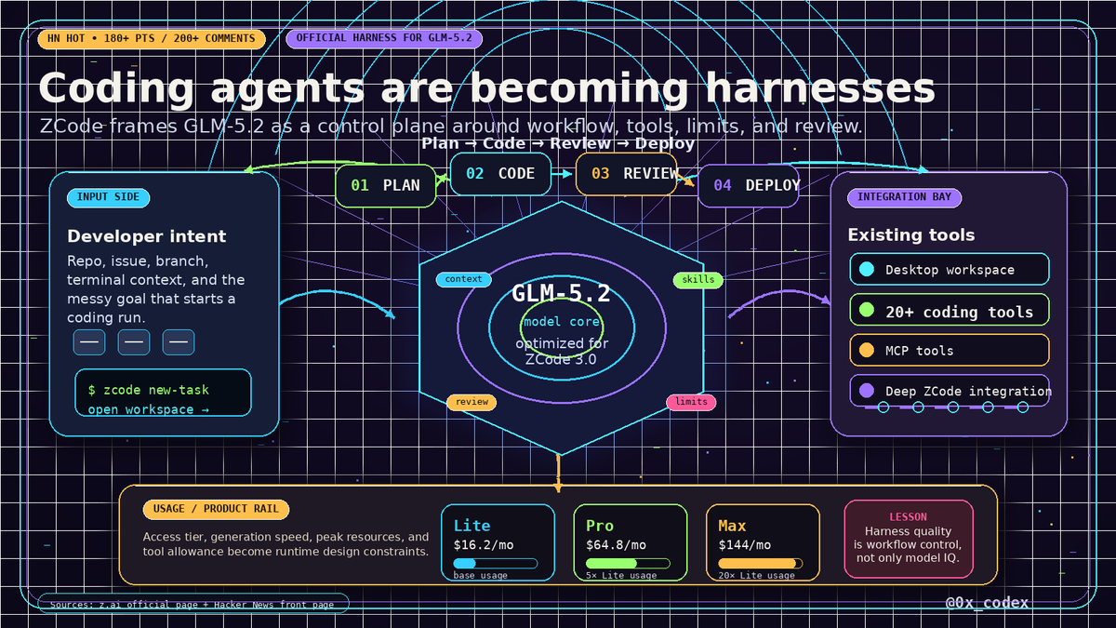The image size is (1116, 628).
Task: Click the LESSON heading in the pink card
Action: pos(909,517)
